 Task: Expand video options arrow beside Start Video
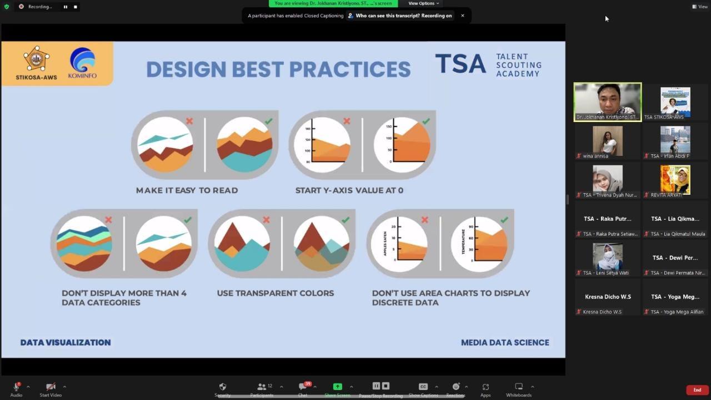tap(64, 387)
